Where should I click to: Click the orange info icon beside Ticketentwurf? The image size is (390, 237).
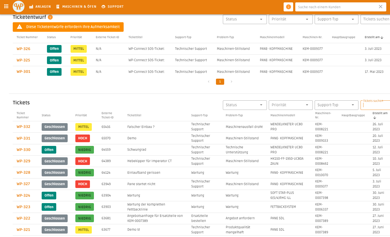pos(50,17)
